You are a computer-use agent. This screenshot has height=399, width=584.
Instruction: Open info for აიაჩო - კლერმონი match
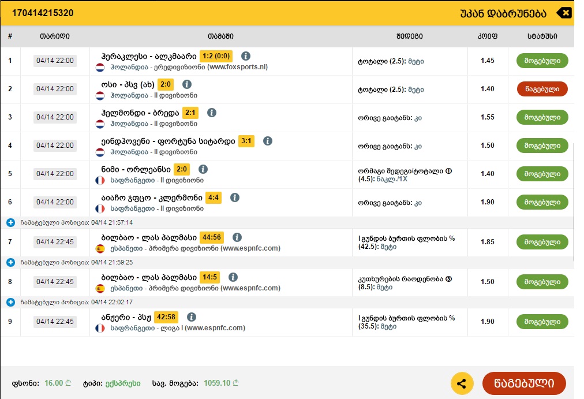click(x=234, y=197)
